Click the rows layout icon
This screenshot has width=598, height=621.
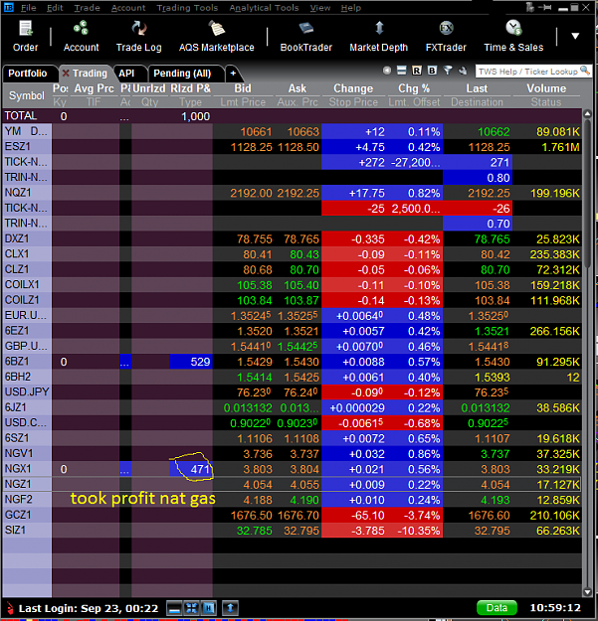(x=402, y=71)
